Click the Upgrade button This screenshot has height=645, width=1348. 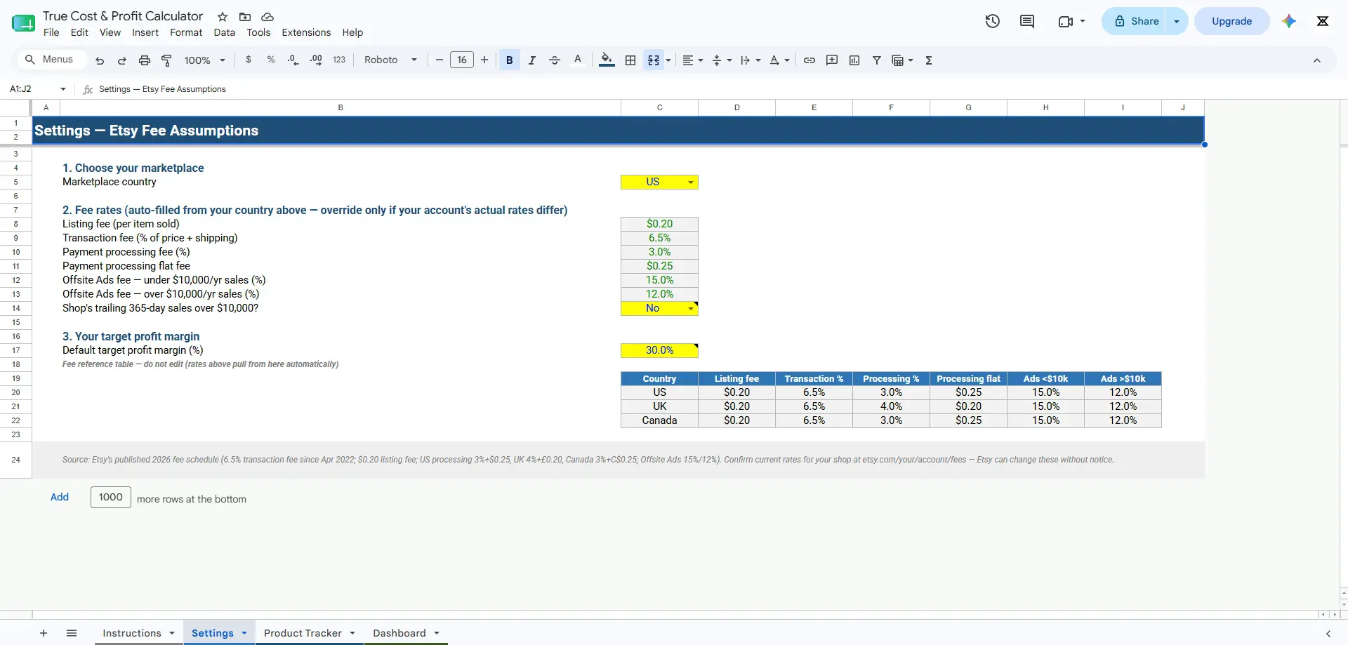(x=1232, y=21)
